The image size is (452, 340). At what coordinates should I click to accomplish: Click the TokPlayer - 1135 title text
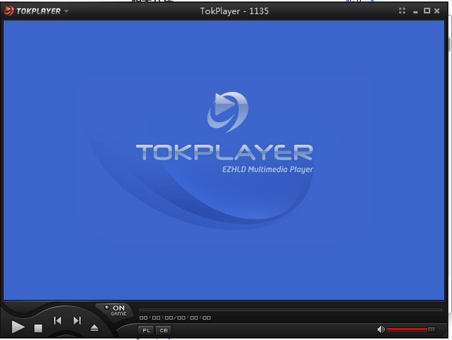[x=234, y=11]
